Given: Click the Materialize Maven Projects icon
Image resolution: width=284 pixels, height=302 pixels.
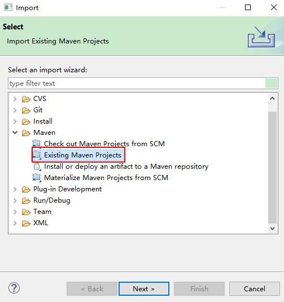Looking at the screenshot, I should 37,178.
